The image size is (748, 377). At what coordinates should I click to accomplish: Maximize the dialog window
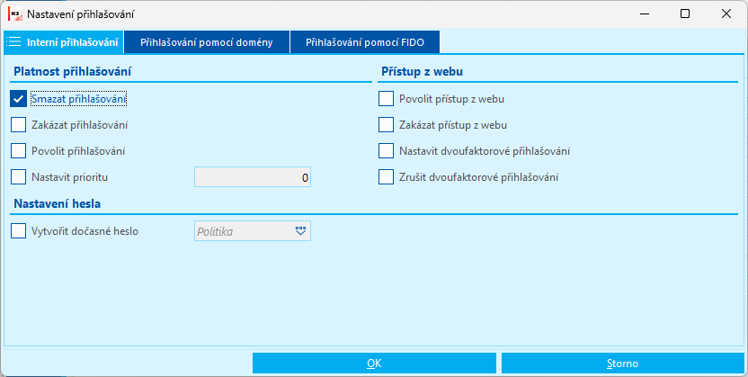pyautogui.click(x=685, y=14)
